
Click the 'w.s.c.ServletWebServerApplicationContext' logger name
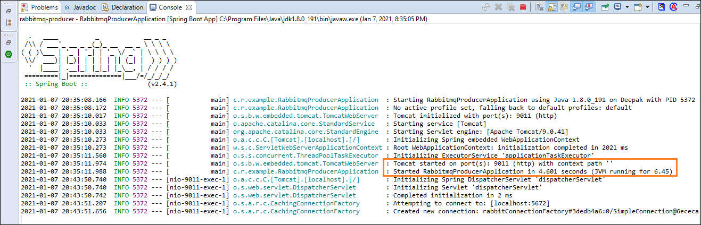coord(307,148)
